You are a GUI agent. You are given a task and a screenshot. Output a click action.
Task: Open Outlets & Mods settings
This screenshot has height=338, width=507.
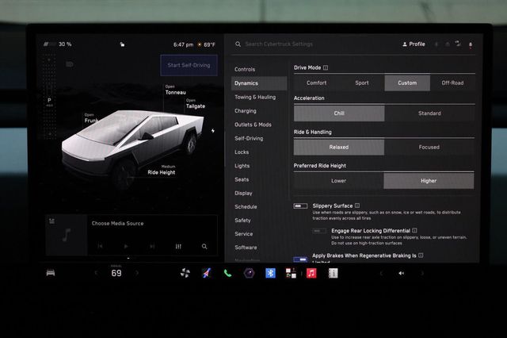(x=259, y=125)
